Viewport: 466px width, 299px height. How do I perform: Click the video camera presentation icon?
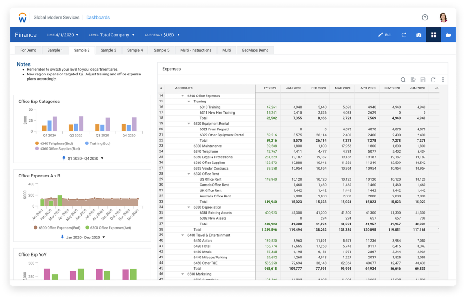point(448,35)
